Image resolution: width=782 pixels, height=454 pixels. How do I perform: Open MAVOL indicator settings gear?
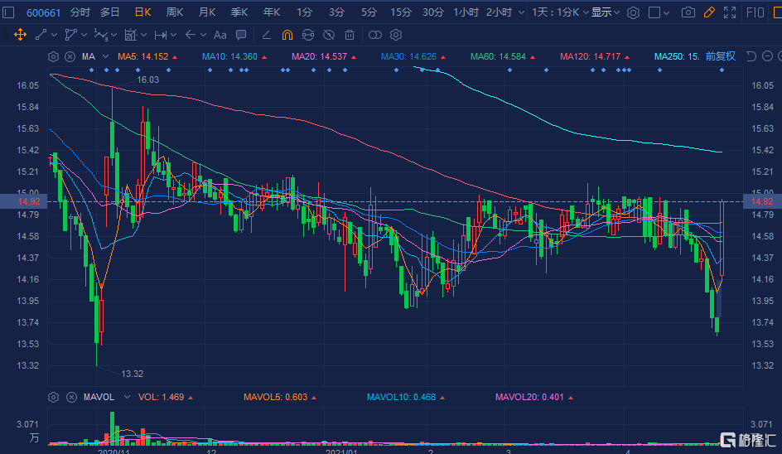[53, 397]
